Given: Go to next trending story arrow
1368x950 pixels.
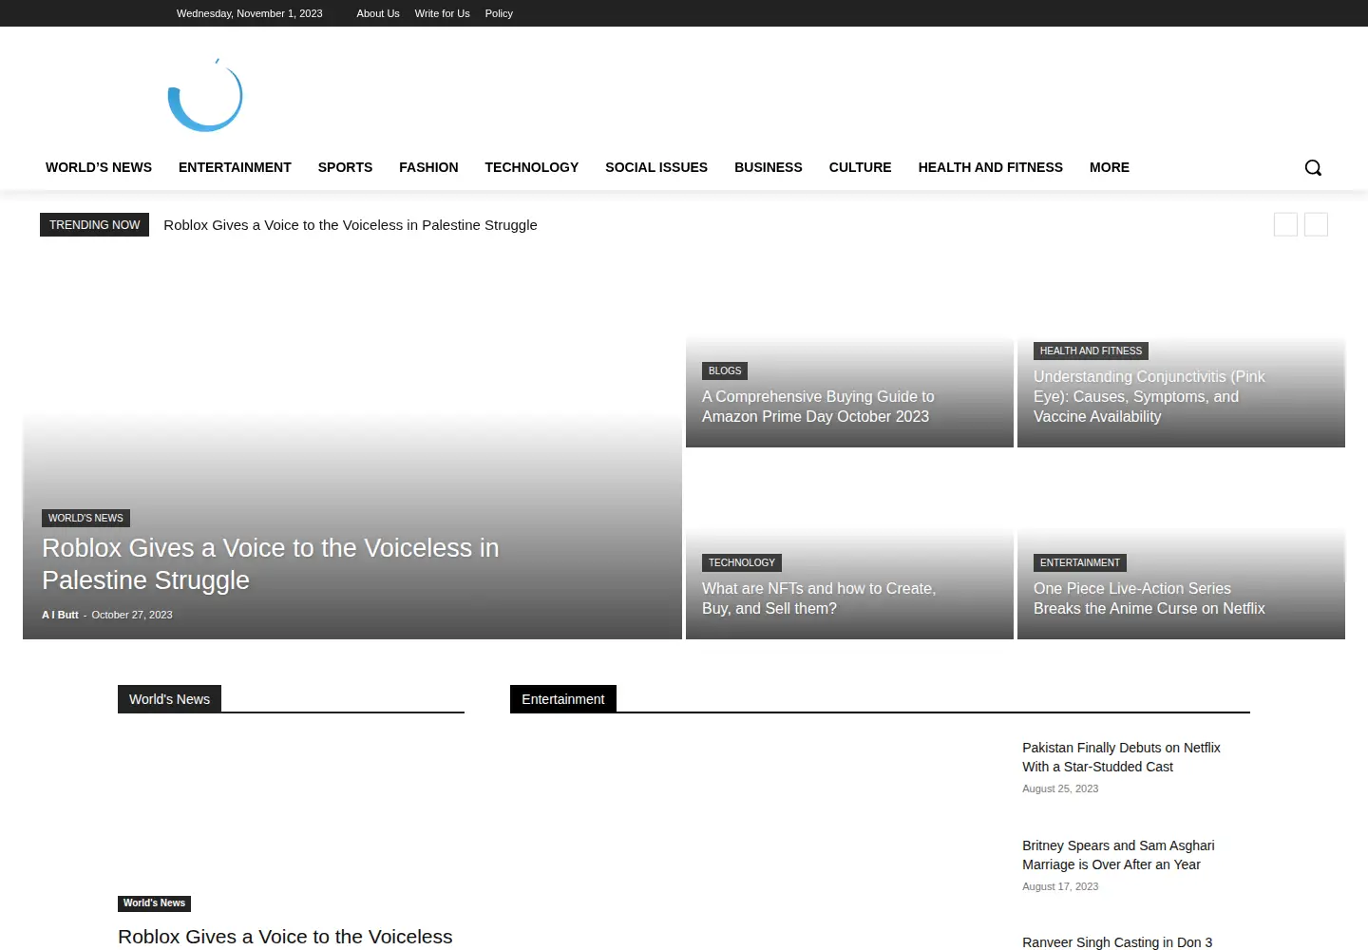Looking at the screenshot, I should pyautogui.click(x=1316, y=224).
